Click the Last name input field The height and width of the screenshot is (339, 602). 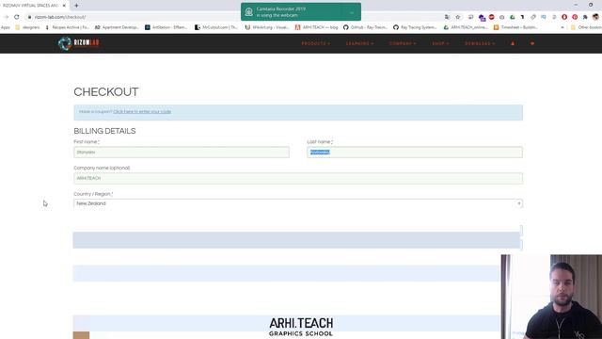pos(415,153)
